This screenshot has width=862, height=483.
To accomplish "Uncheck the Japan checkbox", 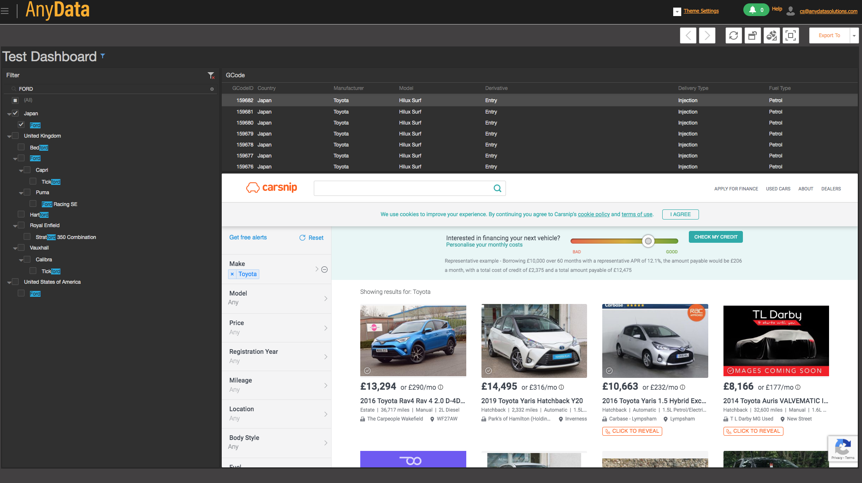I will 15,113.
